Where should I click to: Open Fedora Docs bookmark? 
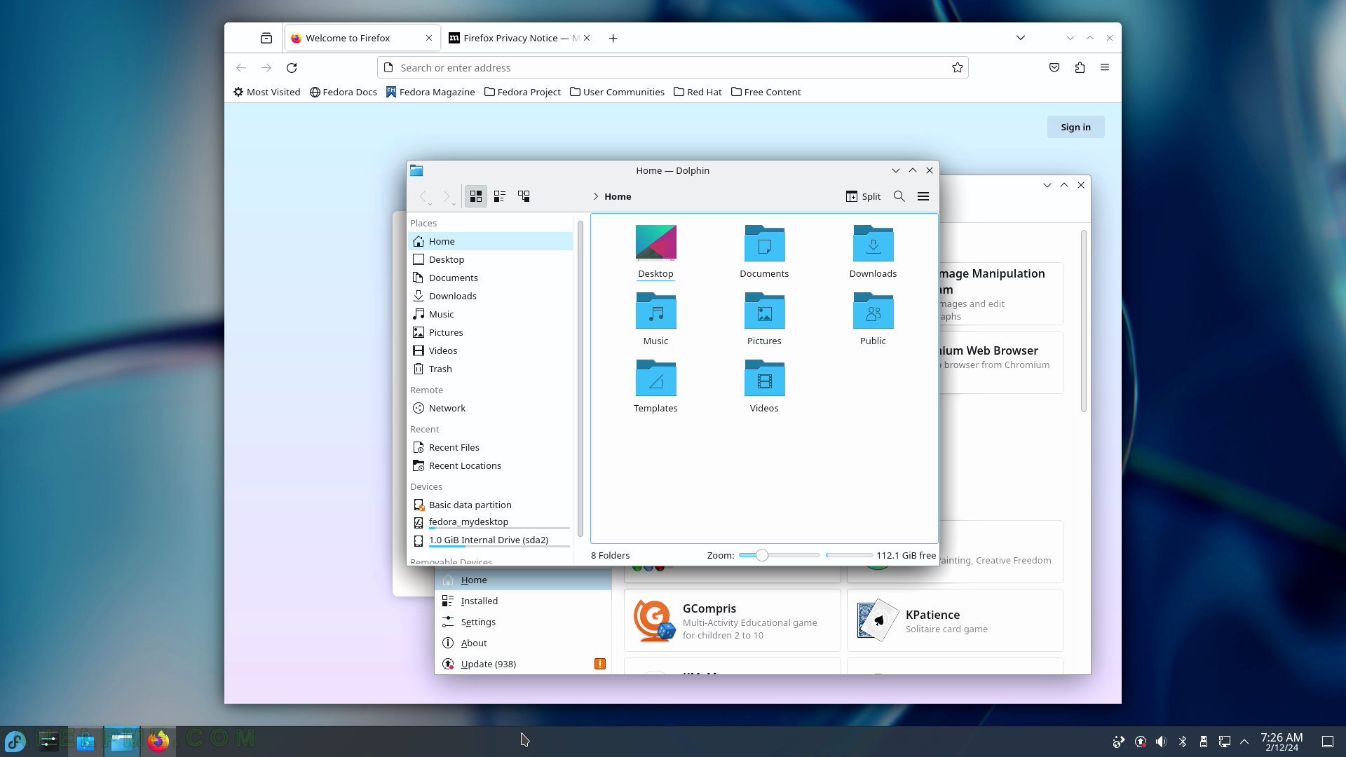(x=344, y=92)
